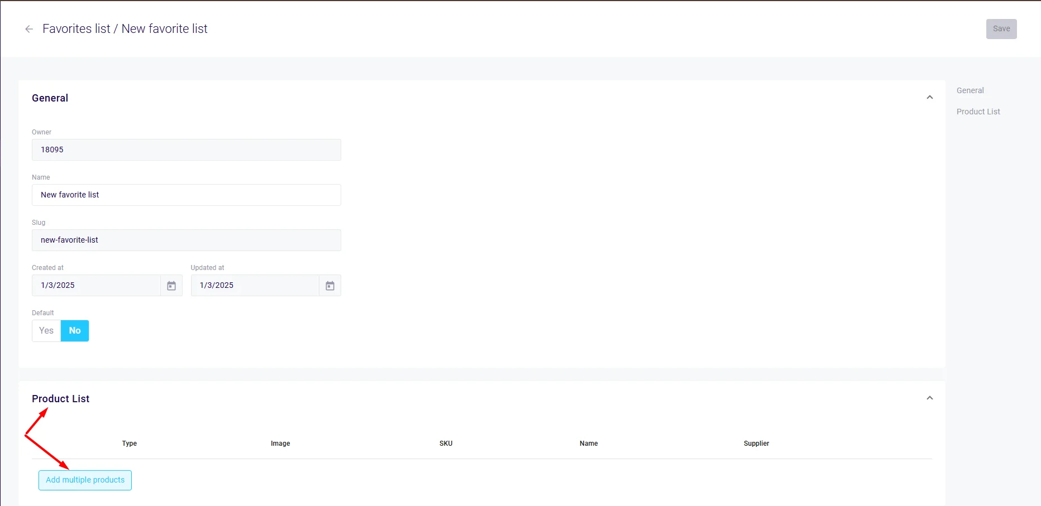Click the Slug field new-favorite-list
Viewport: 1041px width, 506px height.
187,240
